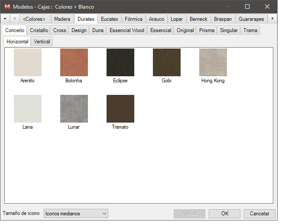
Task: Open the Singular collection tab
Action: (x=229, y=30)
